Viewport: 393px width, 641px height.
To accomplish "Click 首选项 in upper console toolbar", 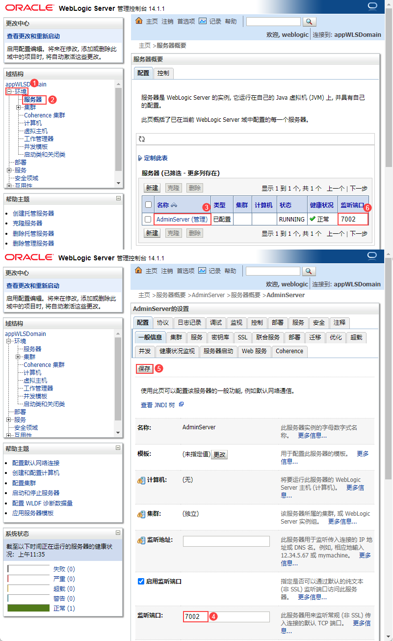I will pyautogui.click(x=186, y=22).
